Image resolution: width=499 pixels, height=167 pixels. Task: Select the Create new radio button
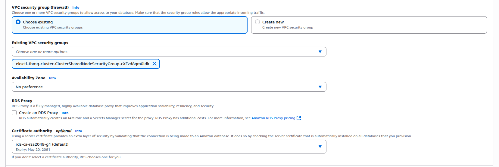[x=257, y=22]
